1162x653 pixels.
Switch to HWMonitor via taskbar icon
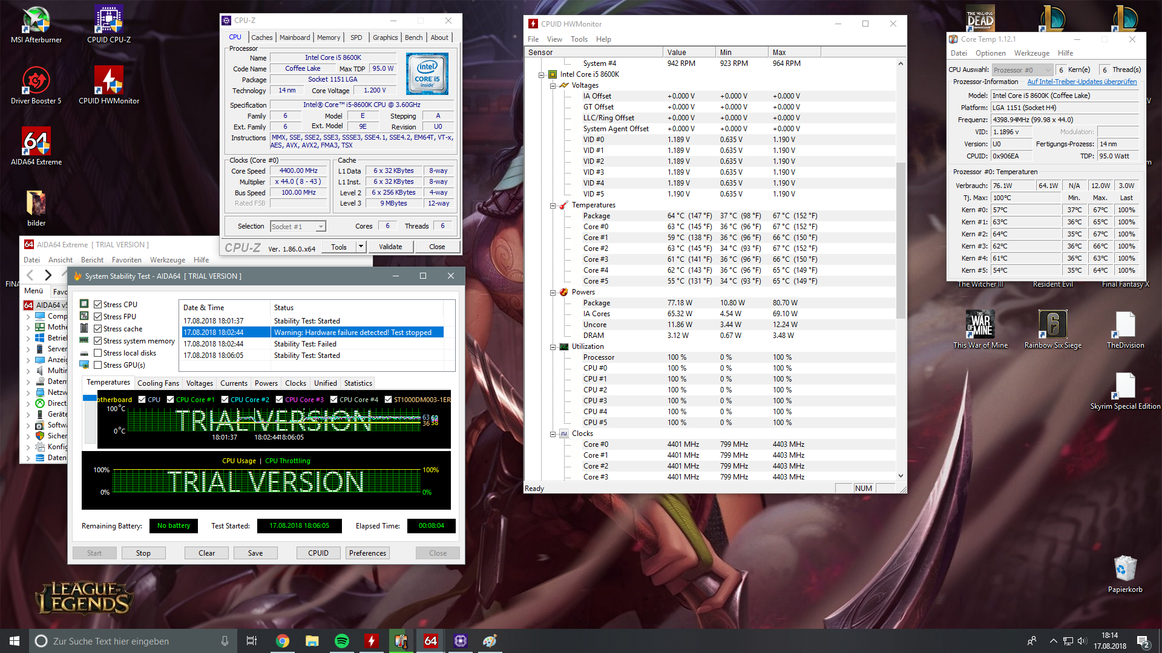372,641
